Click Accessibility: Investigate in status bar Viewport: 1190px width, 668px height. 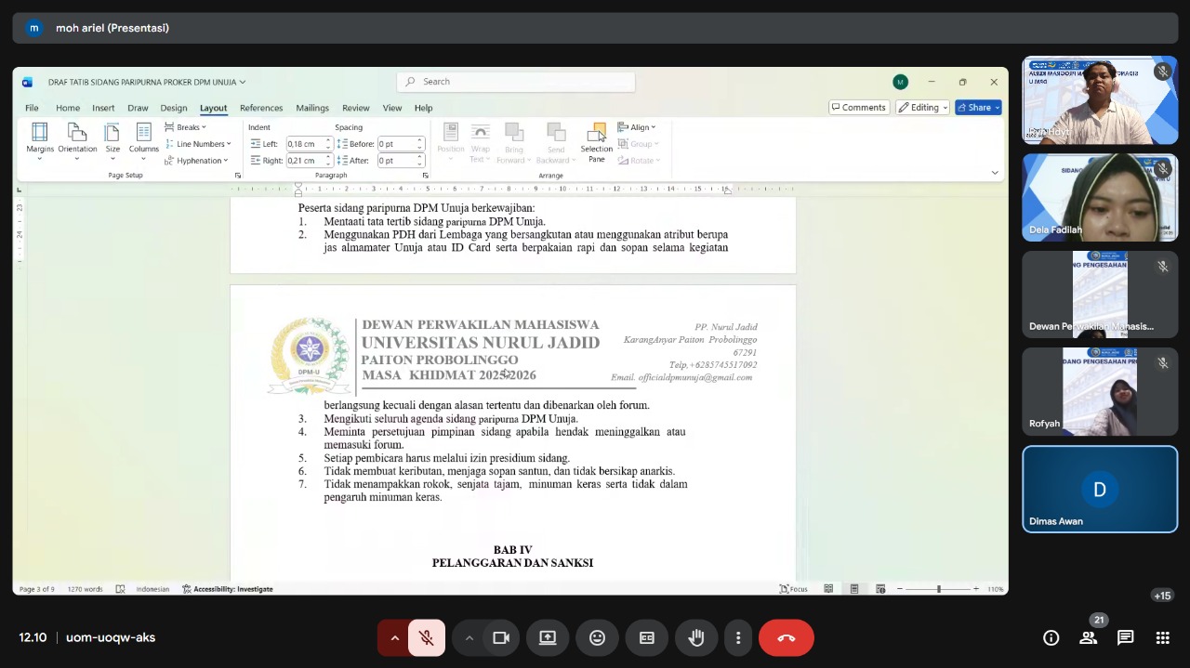coord(228,589)
